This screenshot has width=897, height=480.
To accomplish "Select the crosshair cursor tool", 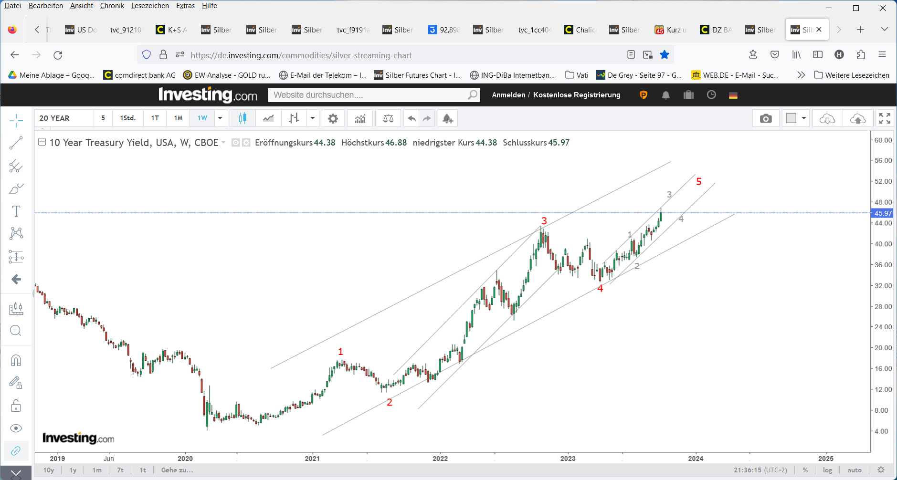I will click(x=16, y=121).
